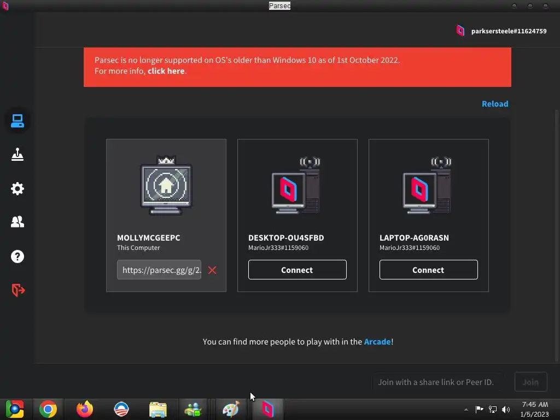Show hidden system tray icons arrow

(x=466, y=410)
